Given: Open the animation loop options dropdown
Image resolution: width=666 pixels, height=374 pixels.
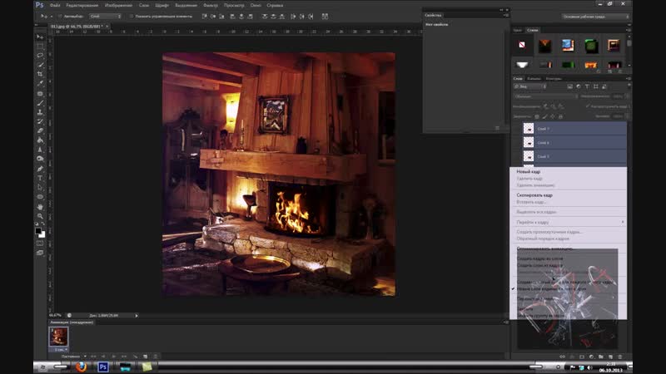Looking at the screenshot, I should [67, 356].
